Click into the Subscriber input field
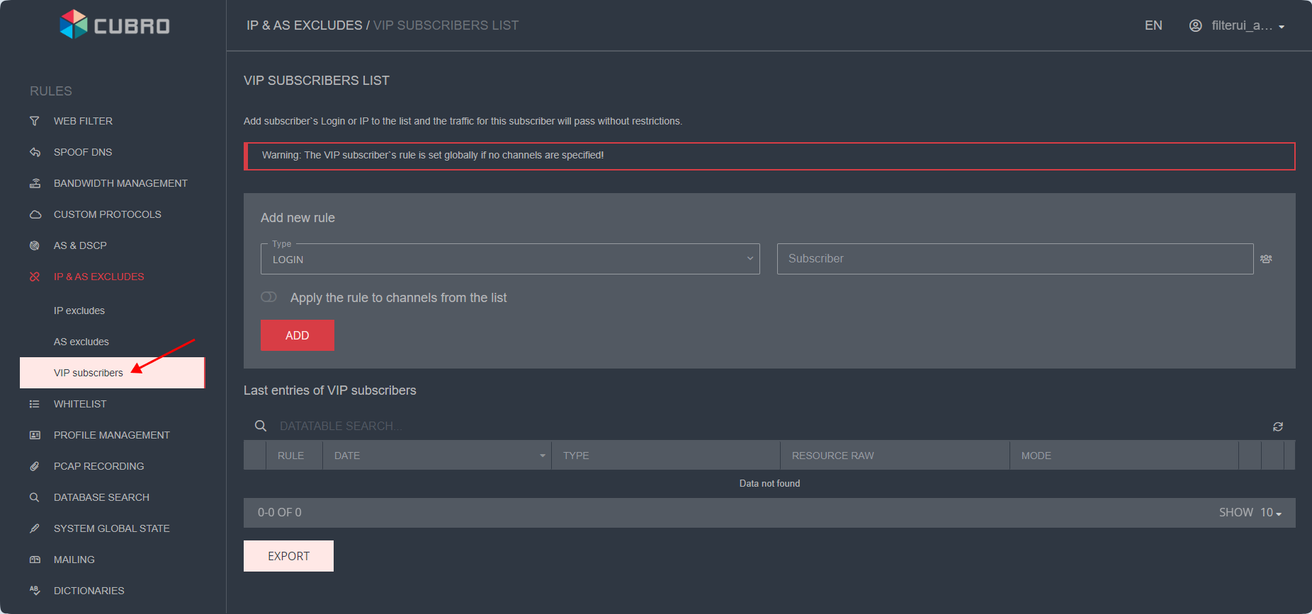Image resolution: width=1312 pixels, height=614 pixels. 1014,259
